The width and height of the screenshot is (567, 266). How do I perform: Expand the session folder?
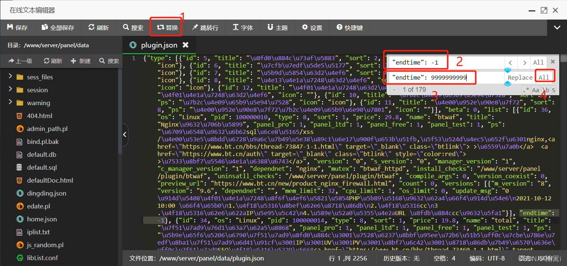click(10, 90)
